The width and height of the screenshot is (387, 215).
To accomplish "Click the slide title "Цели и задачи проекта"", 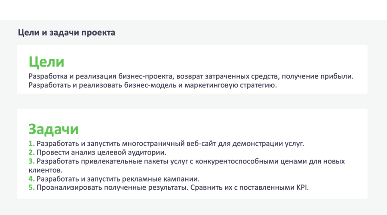I will [x=67, y=33].
